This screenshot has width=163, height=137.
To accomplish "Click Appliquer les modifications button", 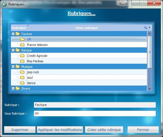I will tap(60, 130).
